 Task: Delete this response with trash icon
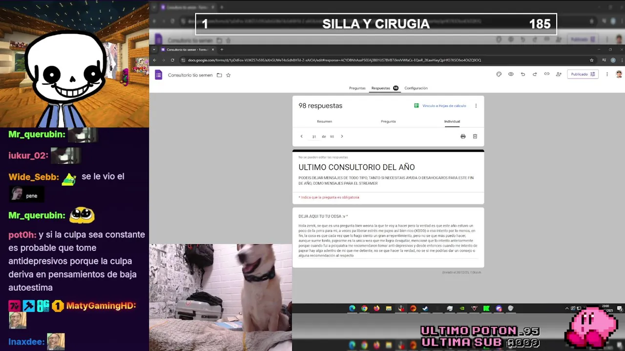[475, 136]
